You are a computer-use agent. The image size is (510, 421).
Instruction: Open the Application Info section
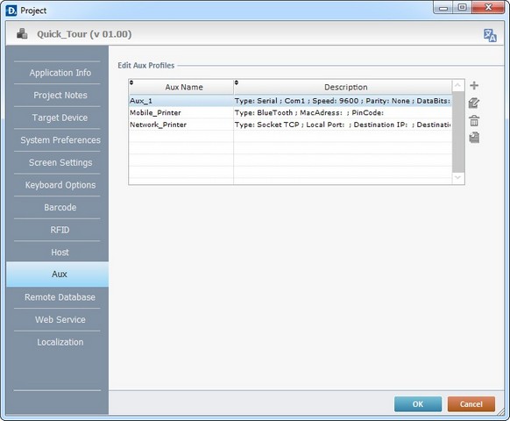60,73
